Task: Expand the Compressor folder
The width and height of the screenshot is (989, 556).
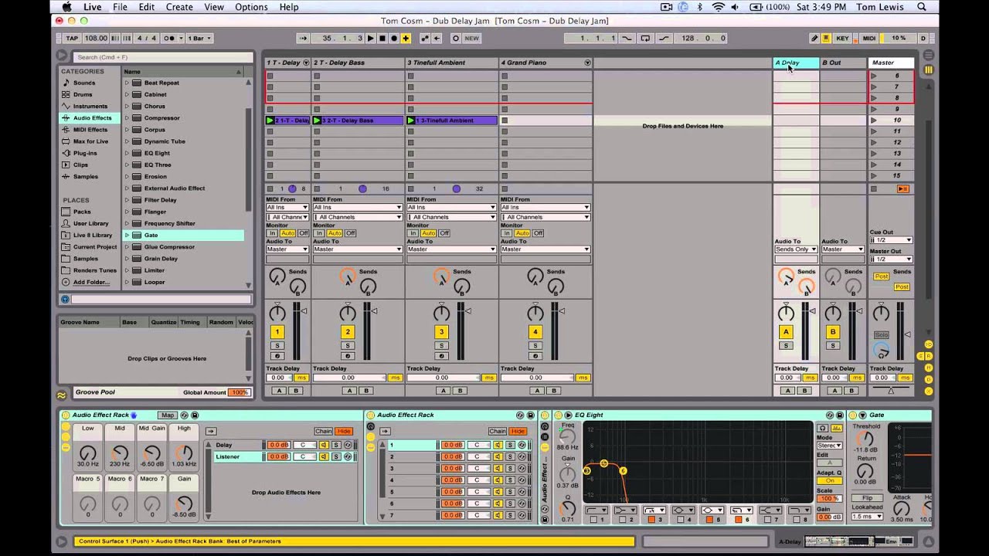Action: (x=127, y=118)
